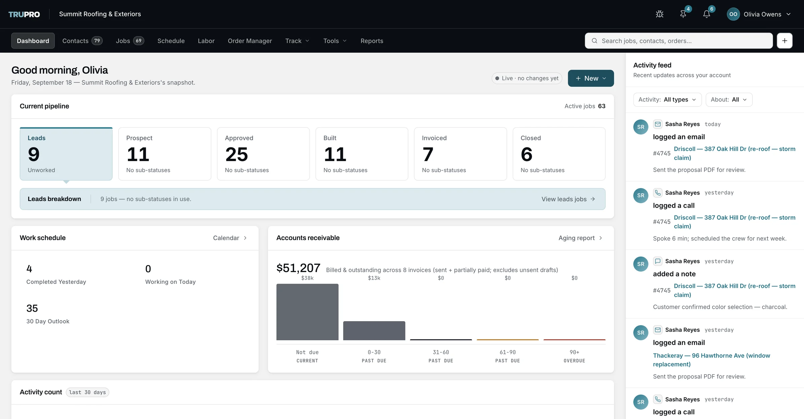Open the Jobs tab

coord(130,41)
